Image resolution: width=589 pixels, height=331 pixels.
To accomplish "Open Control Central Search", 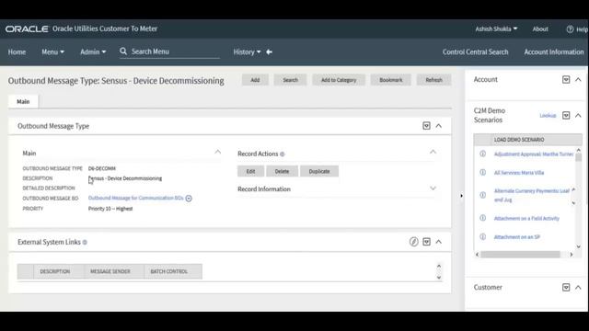I will point(475,52).
